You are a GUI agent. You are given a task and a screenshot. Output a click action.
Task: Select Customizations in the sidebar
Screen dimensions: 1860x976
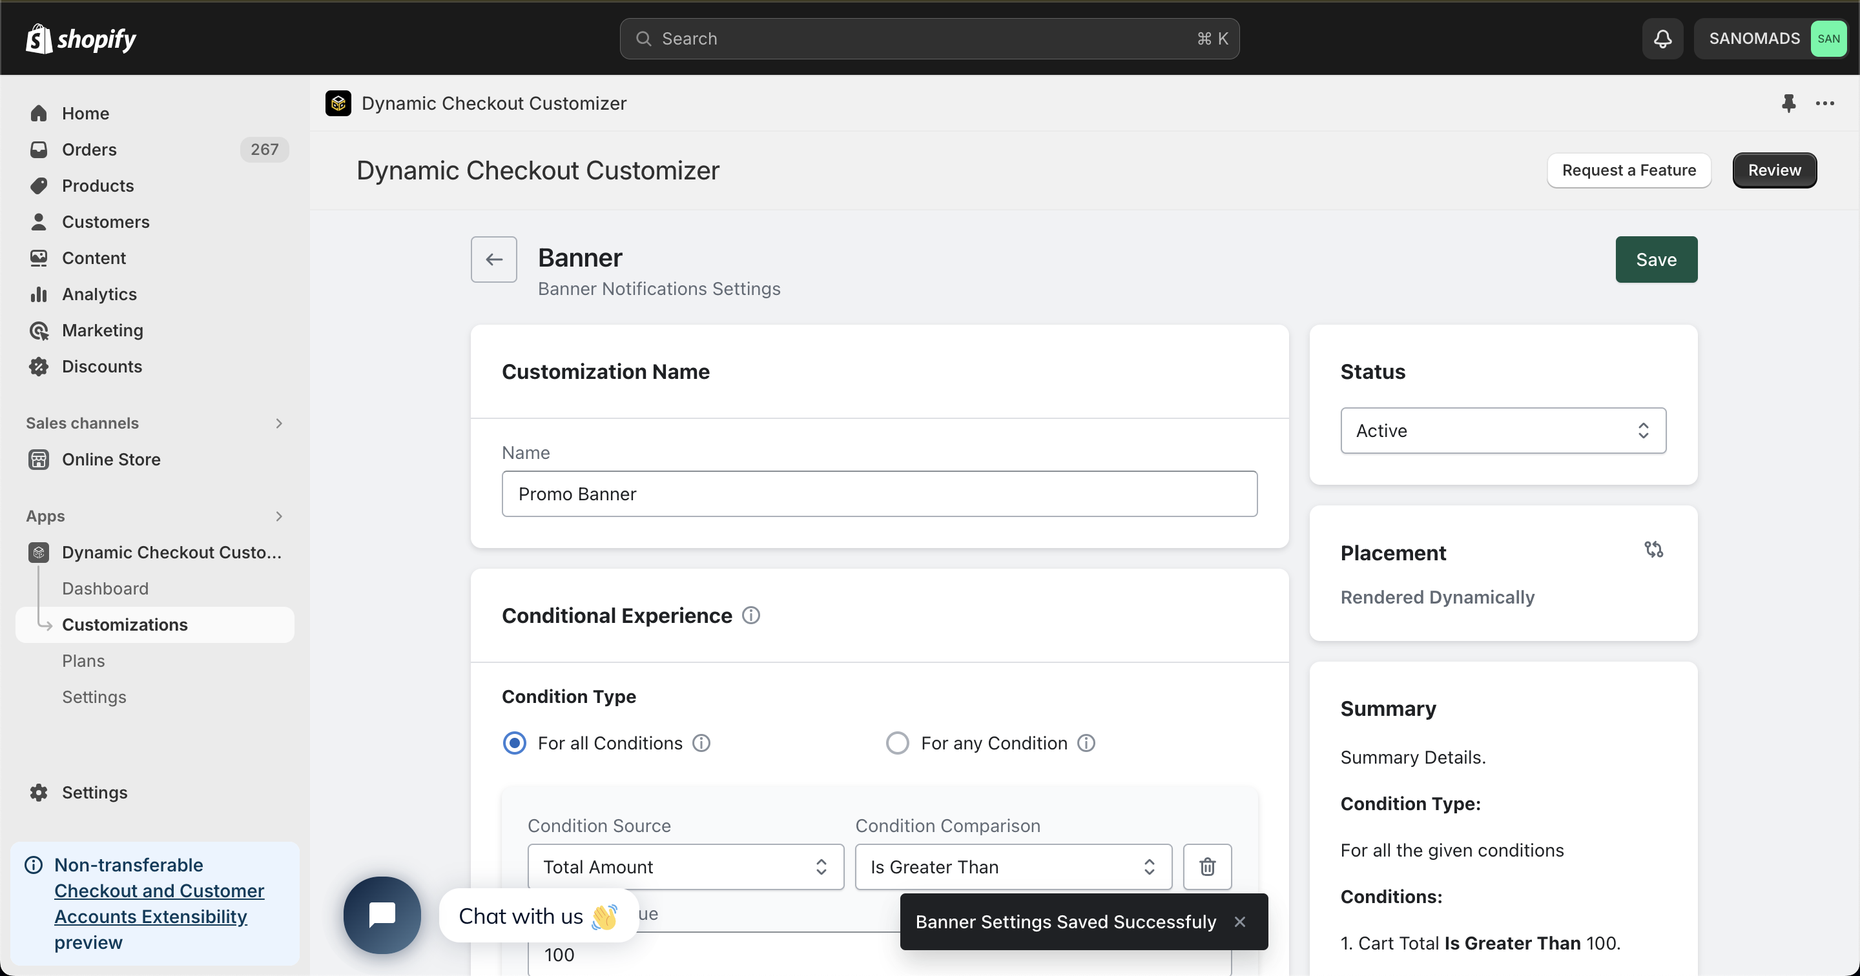[x=154, y=624]
